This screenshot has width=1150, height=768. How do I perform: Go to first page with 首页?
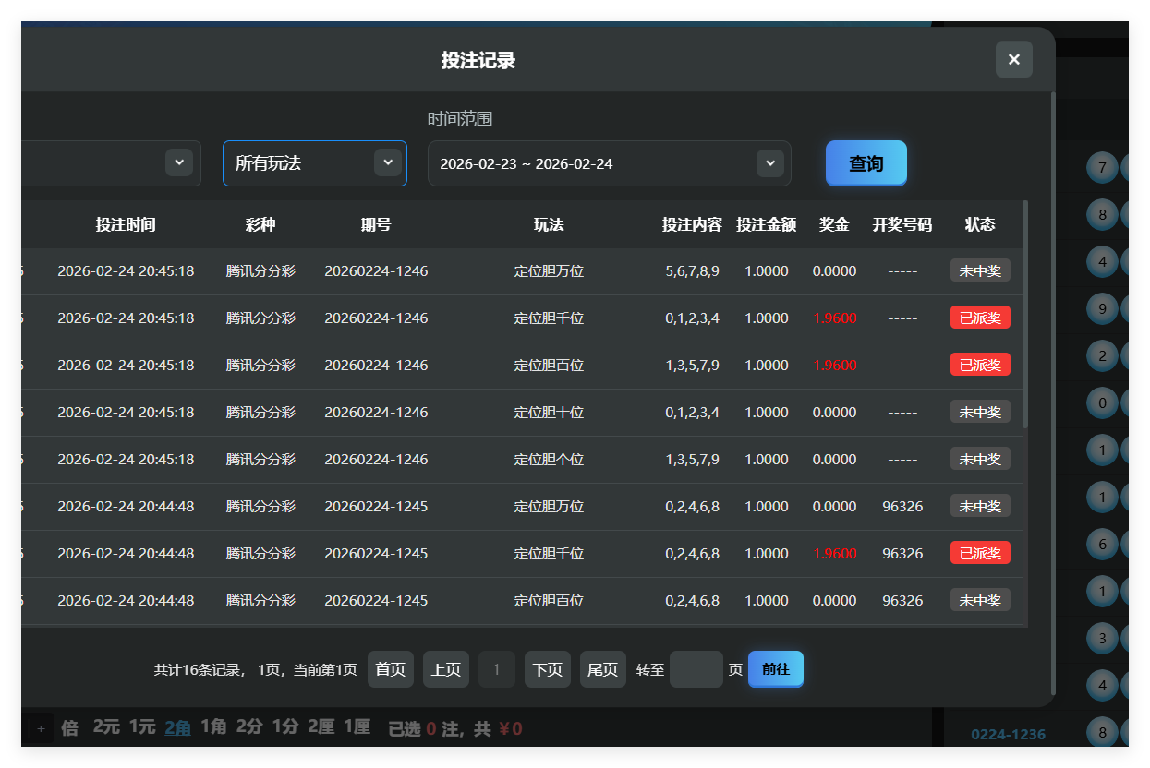click(390, 669)
